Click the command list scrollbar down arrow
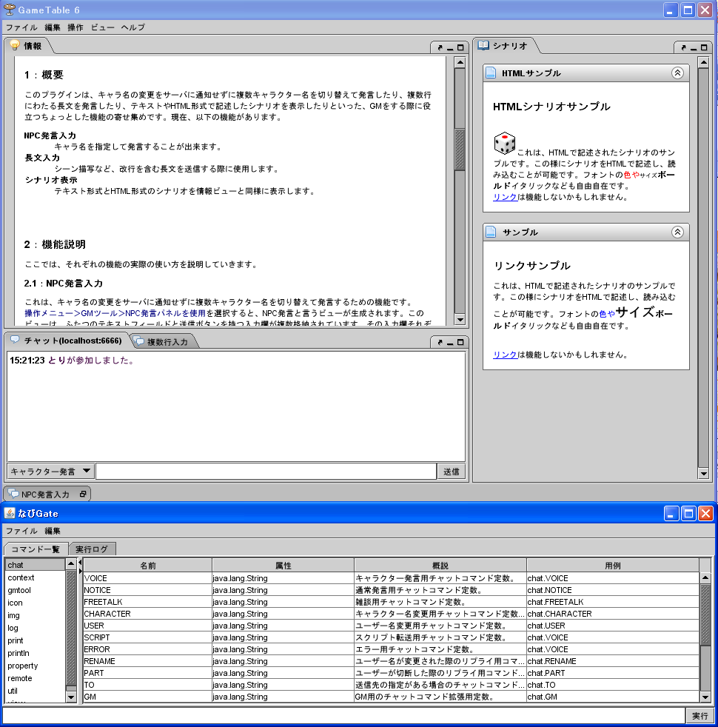Image resolution: width=718 pixels, height=727 pixels. (x=71, y=697)
